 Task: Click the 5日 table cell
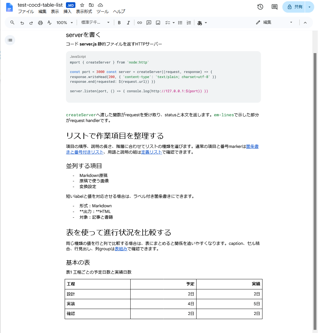click(x=229, y=304)
